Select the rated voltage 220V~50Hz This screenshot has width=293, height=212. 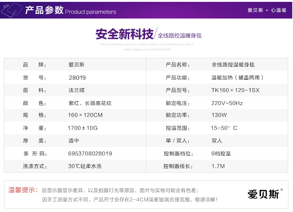tap(227, 103)
